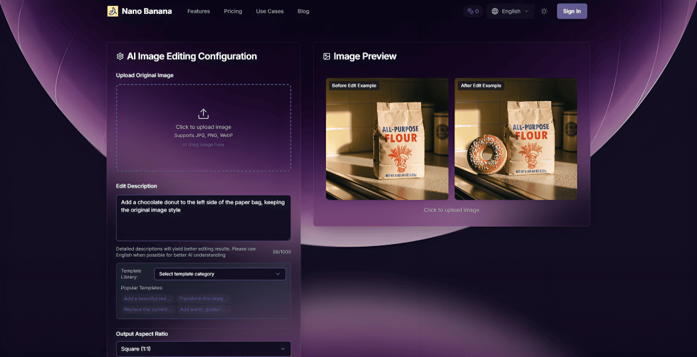The image size is (697, 357).
Task: Click the 'Upload Original Image' label
Action: 145,75
